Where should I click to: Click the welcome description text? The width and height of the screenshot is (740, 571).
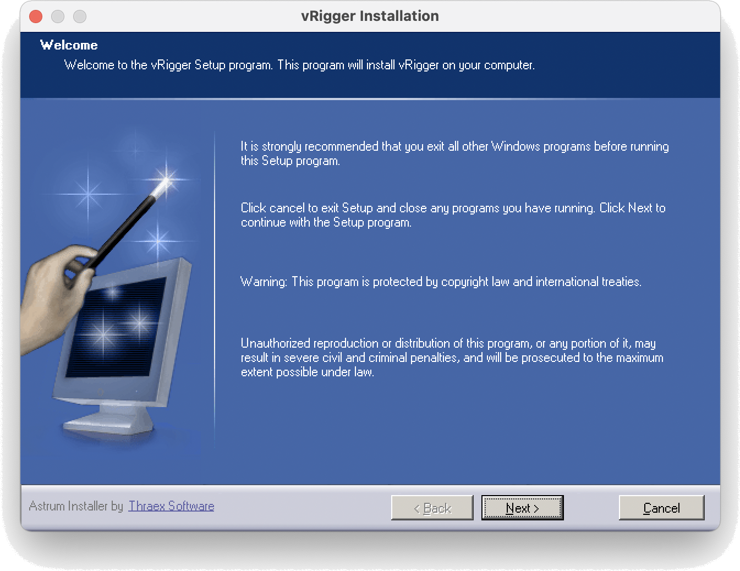pyautogui.click(x=300, y=65)
